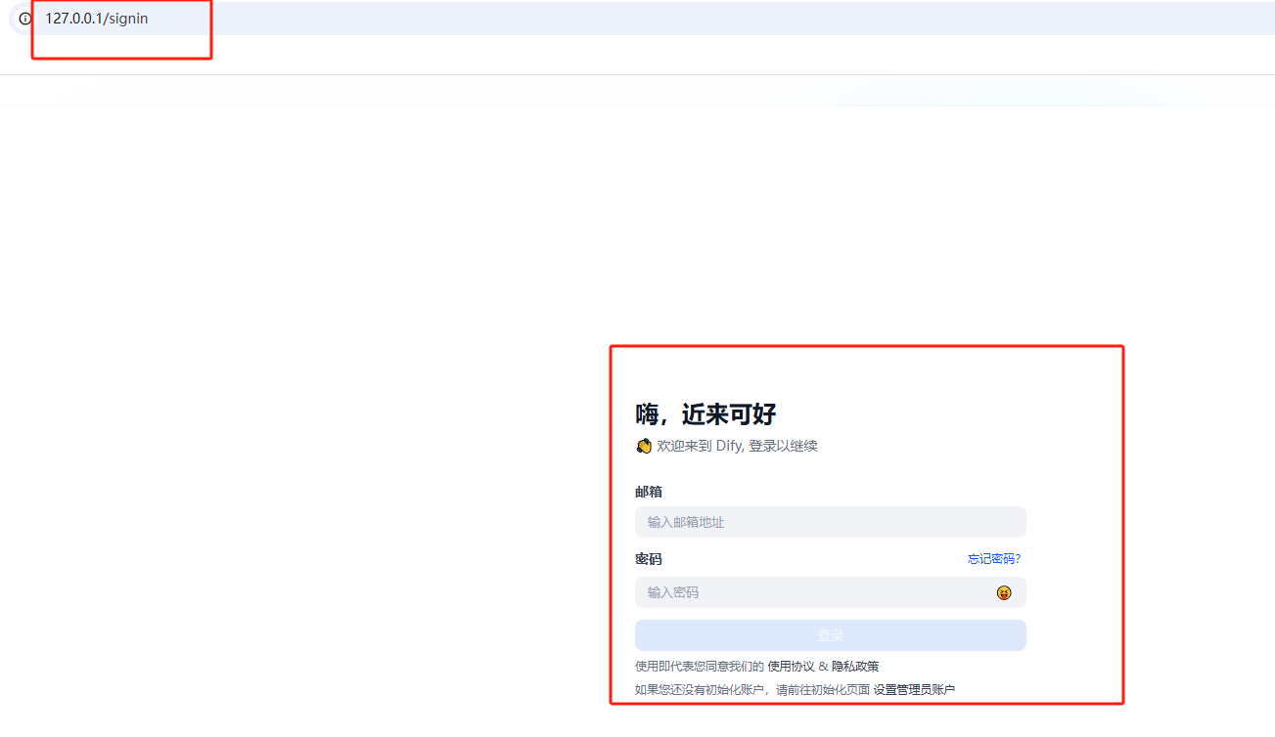
Task: Click the site information icon in address bar
Action: point(25,19)
